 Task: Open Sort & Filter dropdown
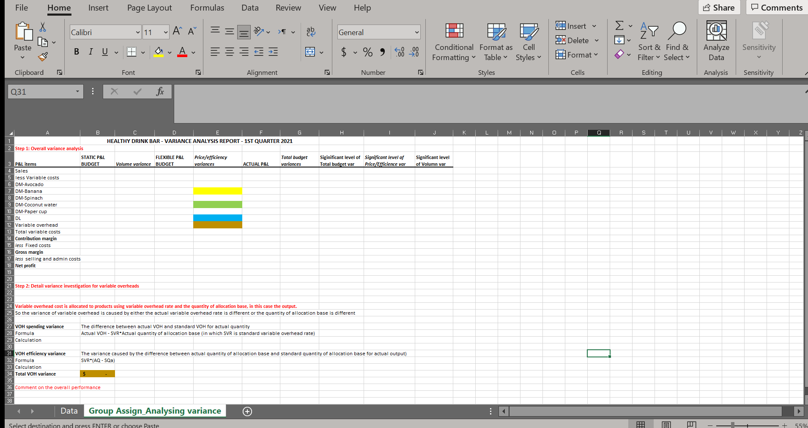[x=649, y=41]
